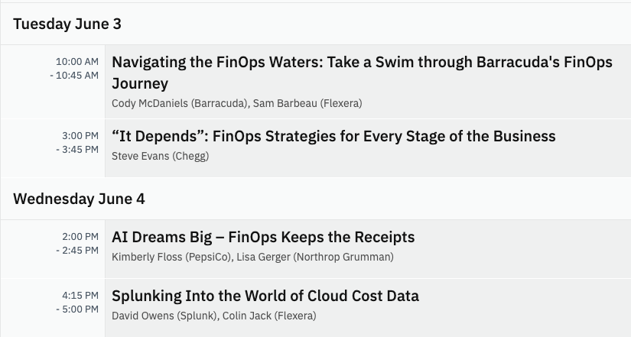Click the 5:00 PM end time
This screenshot has width=631, height=337.
click(80, 309)
